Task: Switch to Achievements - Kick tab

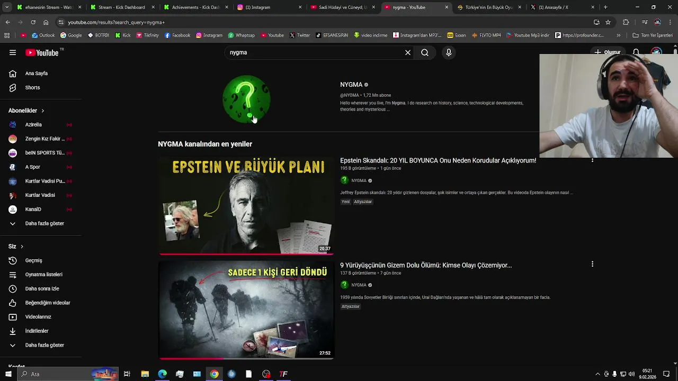Action: click(195, 7)
